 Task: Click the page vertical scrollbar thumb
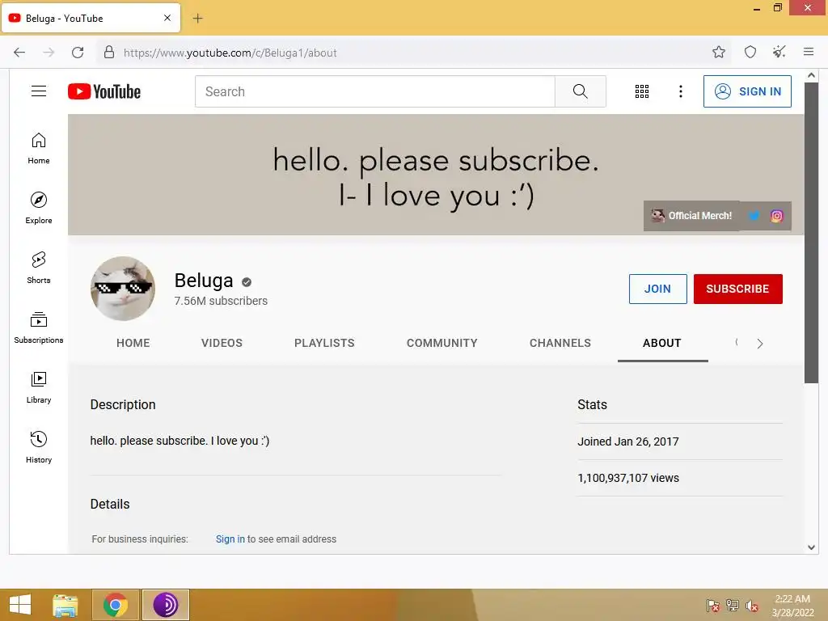click(x=811, y=233)
